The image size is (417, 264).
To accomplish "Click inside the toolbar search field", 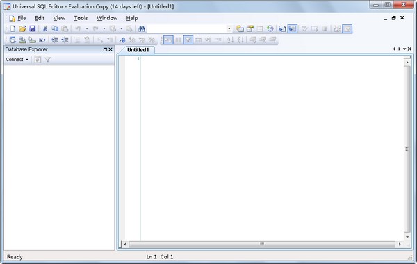I will [x=187, y=28].
